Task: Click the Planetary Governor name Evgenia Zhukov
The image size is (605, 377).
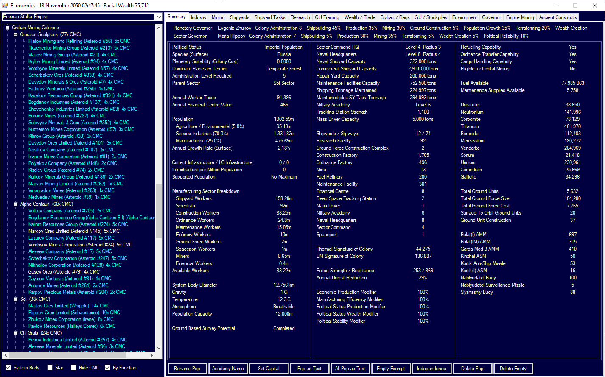Action: [x=235, y=28]
